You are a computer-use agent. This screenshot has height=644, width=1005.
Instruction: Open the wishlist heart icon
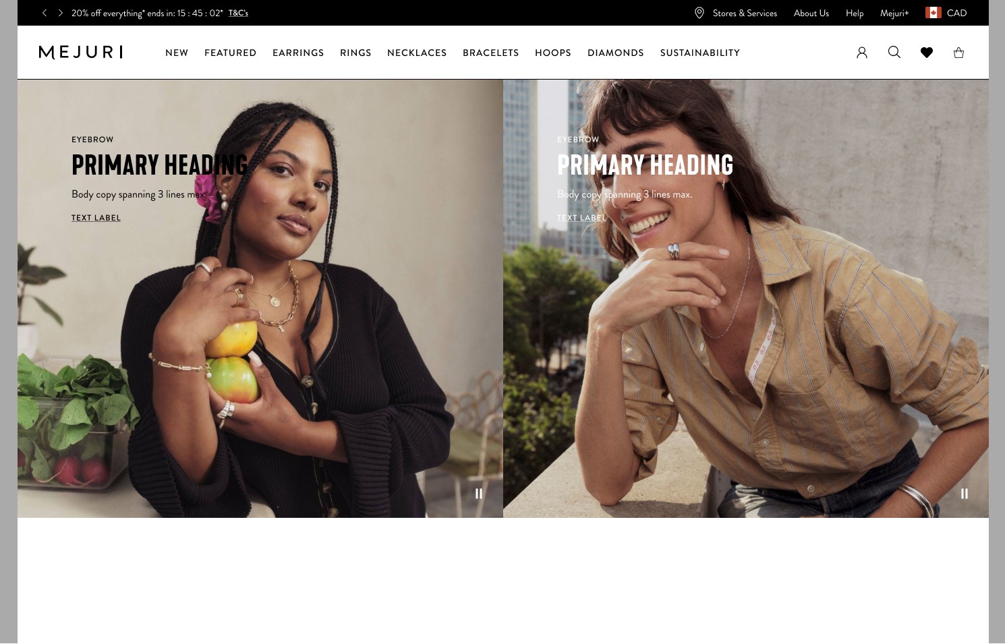coord(927,53)
